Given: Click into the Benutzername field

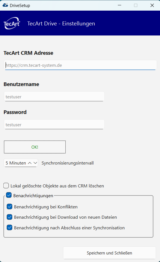Looking at the screenshot, I should [54, 97].
